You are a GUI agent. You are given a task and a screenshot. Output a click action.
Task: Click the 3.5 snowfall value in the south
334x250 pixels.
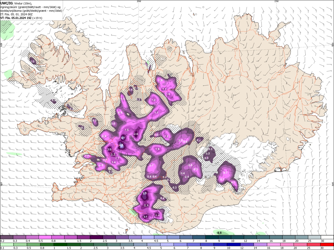pyautogui.click(x=145, y=193)
